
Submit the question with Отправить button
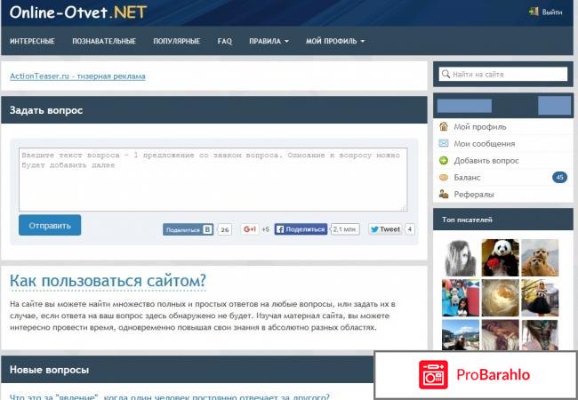pyautogui.click(x=50, y=225)
